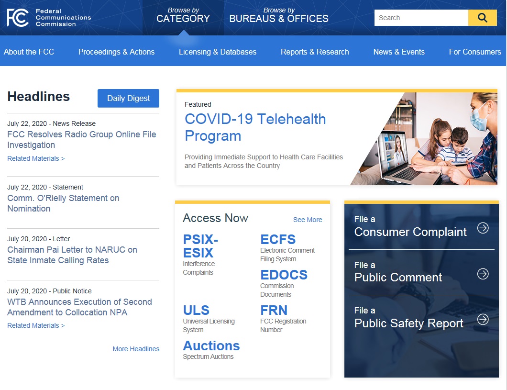Open Auctions Spectrum Auctions link
This screenshot has height=390, width=507.
211,350
